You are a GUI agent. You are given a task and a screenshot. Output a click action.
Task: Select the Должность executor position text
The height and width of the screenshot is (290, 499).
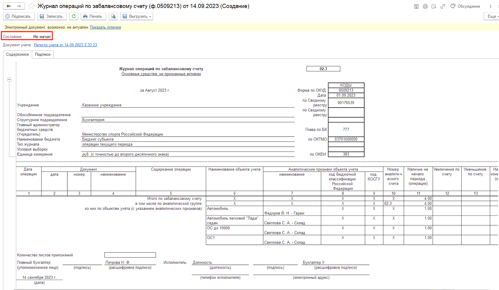[202, 263]
